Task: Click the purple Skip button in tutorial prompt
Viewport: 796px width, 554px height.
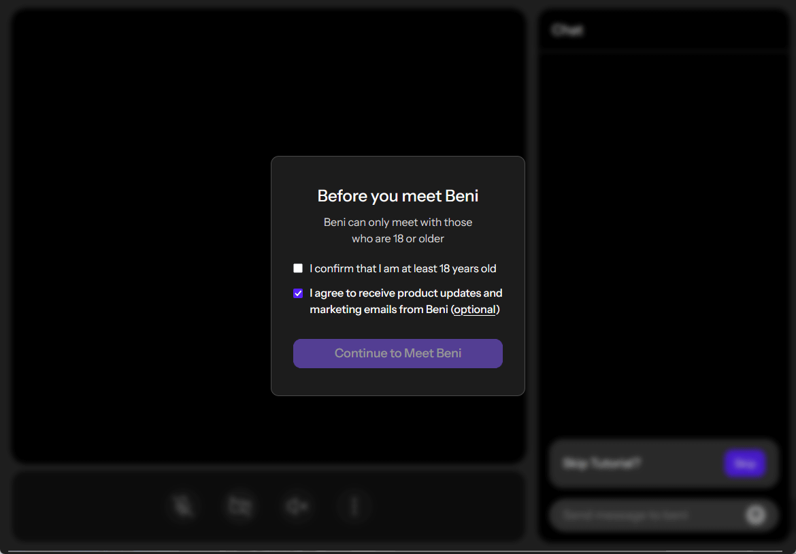Action: click(745, 463)
